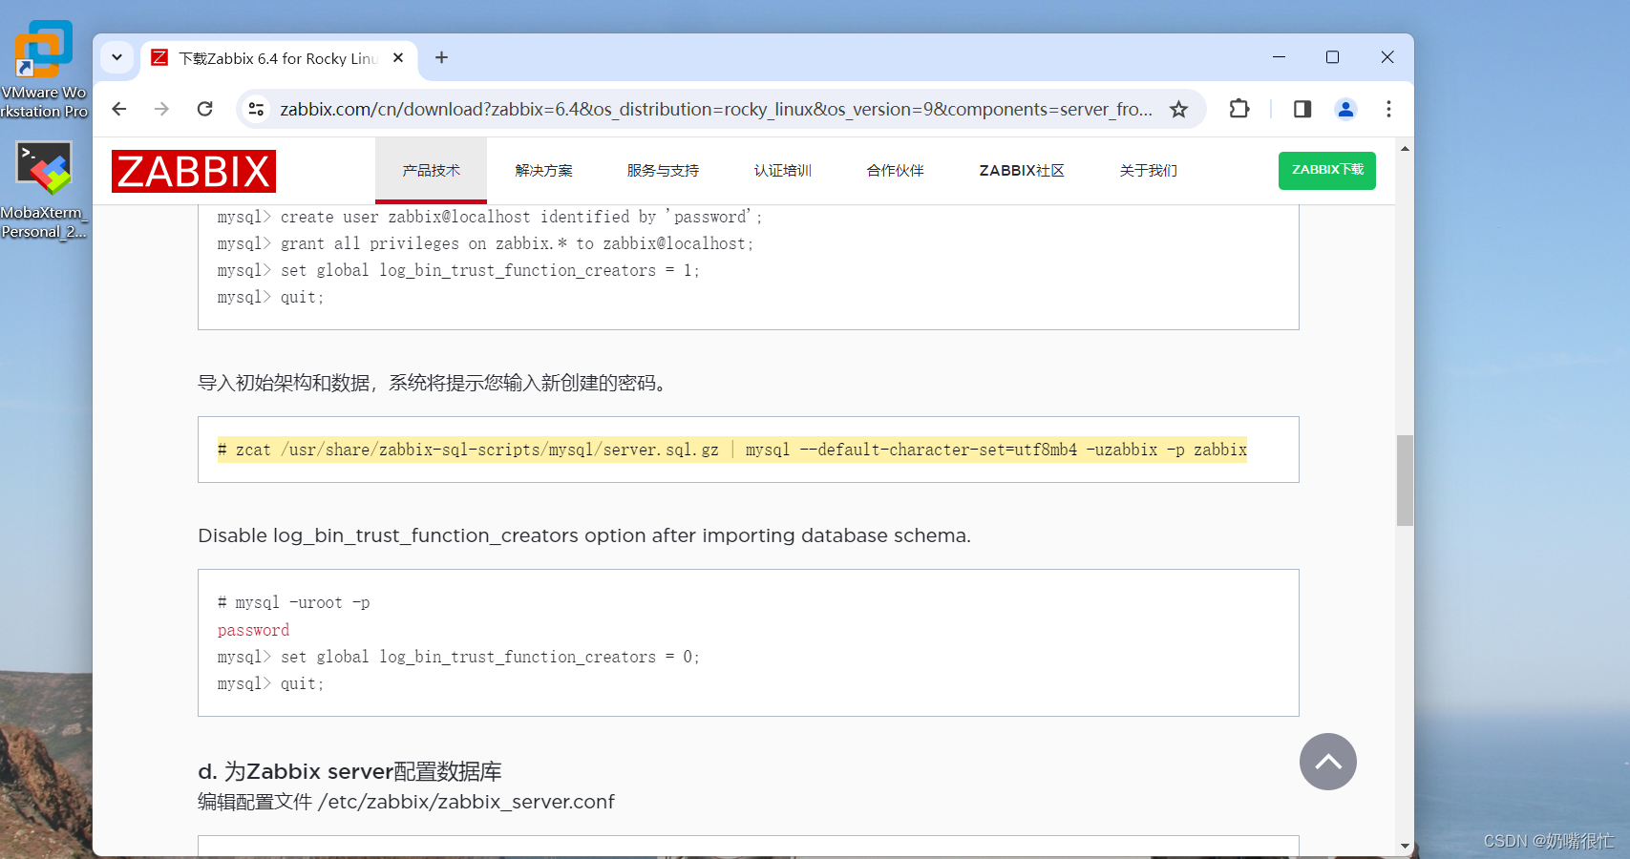Viewport: 1630px width, 859px height.
Task: Click the 'Disable log_bin_trust_function_creators option' sentence
Action: [584, 535]
